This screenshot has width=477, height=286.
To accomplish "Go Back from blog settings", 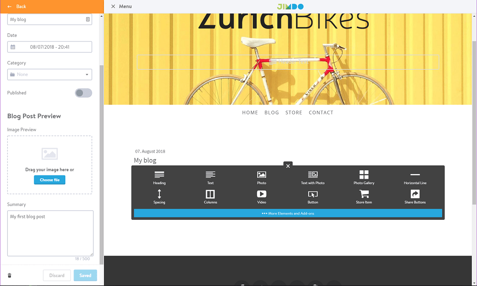I will [x=17, y=6].
